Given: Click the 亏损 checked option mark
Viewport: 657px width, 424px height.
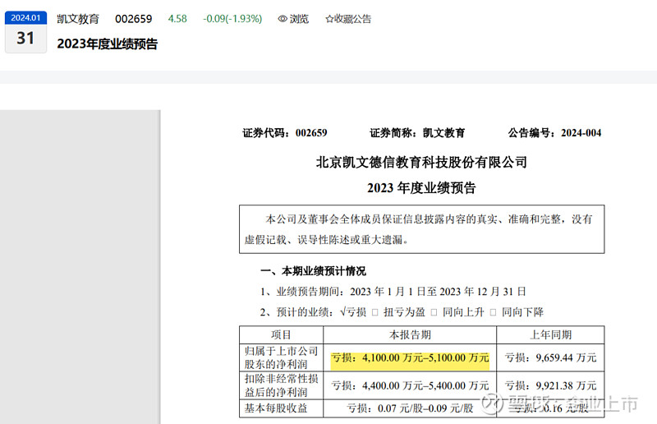Looking at the screenshot, I should pos(343,311).
